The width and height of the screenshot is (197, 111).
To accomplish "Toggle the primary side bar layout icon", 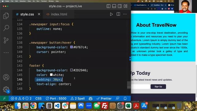I will click(x=108, y=6).
